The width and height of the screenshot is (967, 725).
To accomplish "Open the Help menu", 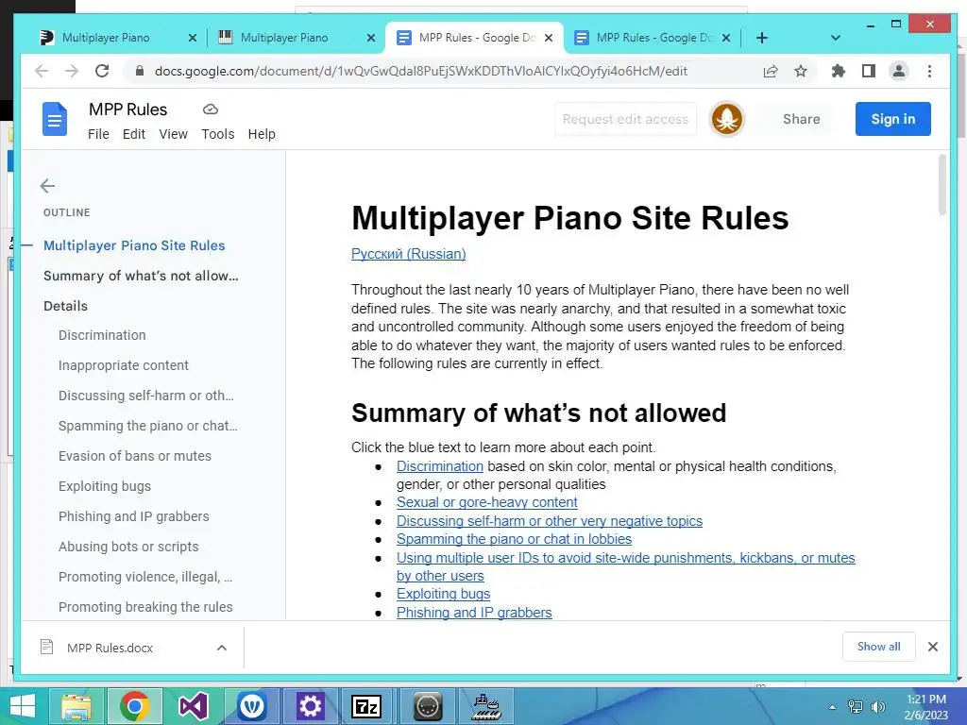I will (262, 134).
